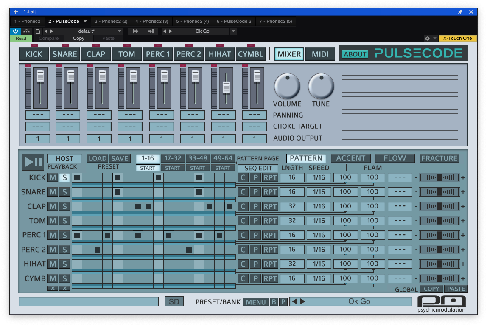
Task: Click minus before the CYMB flow slider
Action: coord(416,278)
